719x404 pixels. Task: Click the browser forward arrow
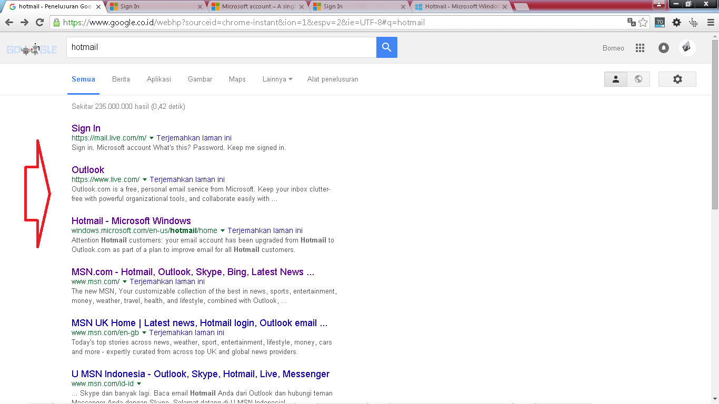click(24, 23)
